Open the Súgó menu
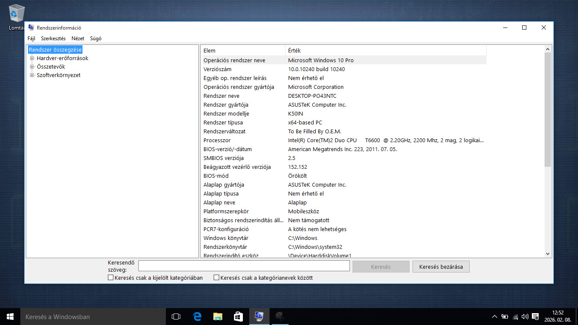This screenshot has height=325, width=578. pyautogui.click(x=96, y=39)
